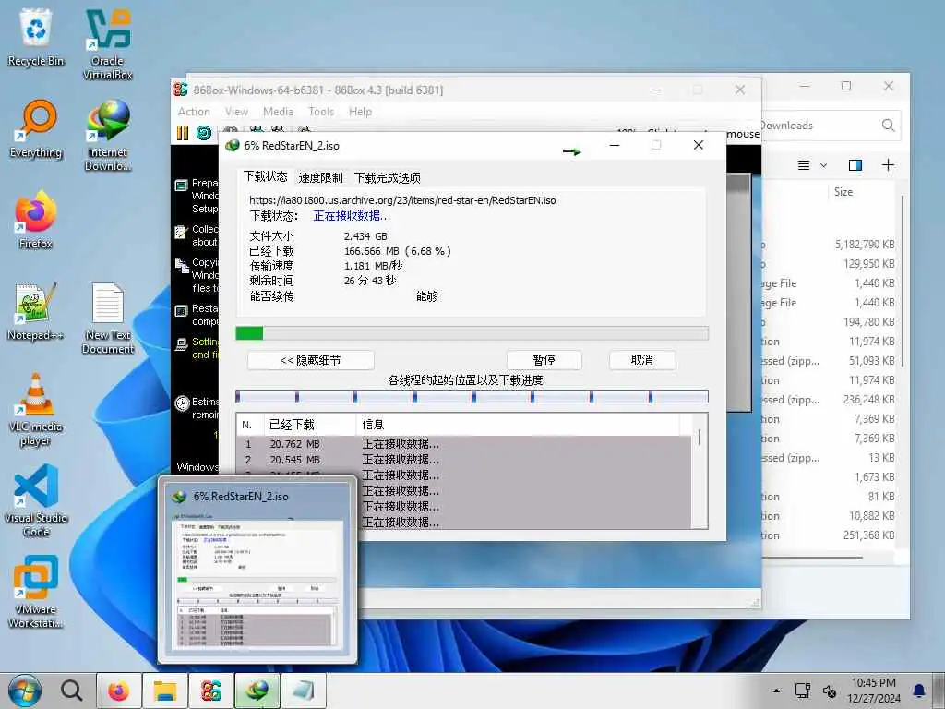Select the file sized 236,248 KB
Viewport: 945px width, 709px height.
point(829,400)
